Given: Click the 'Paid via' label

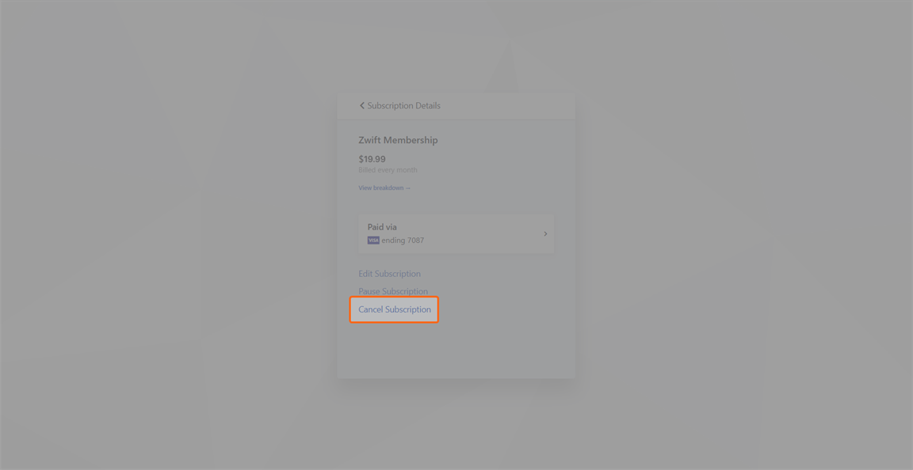Looking at the screenshot, I should pos(382,227).
